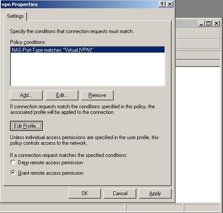Click the white pane of background window
Image resolution: width=223 pixels, height=213 pixels.
point(198,134)
